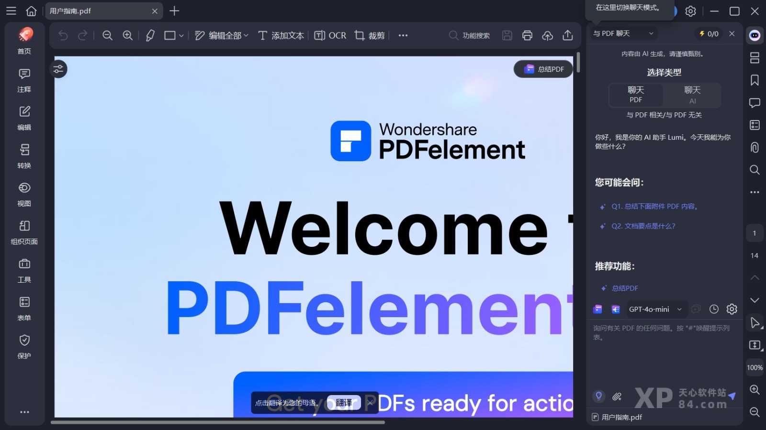Open settings gear in title bar

click(x=690, y=11)
